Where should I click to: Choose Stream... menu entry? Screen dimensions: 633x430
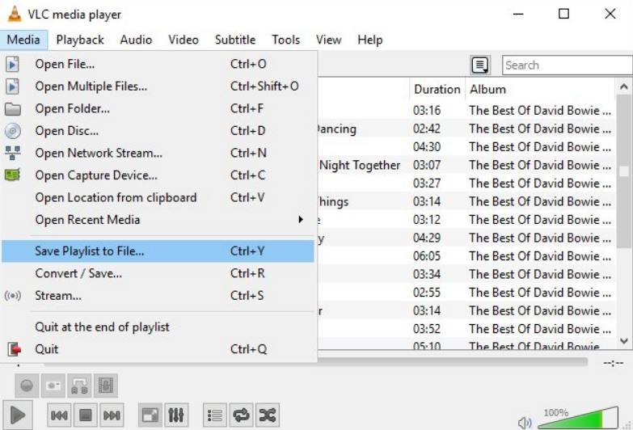click(158, 296)
